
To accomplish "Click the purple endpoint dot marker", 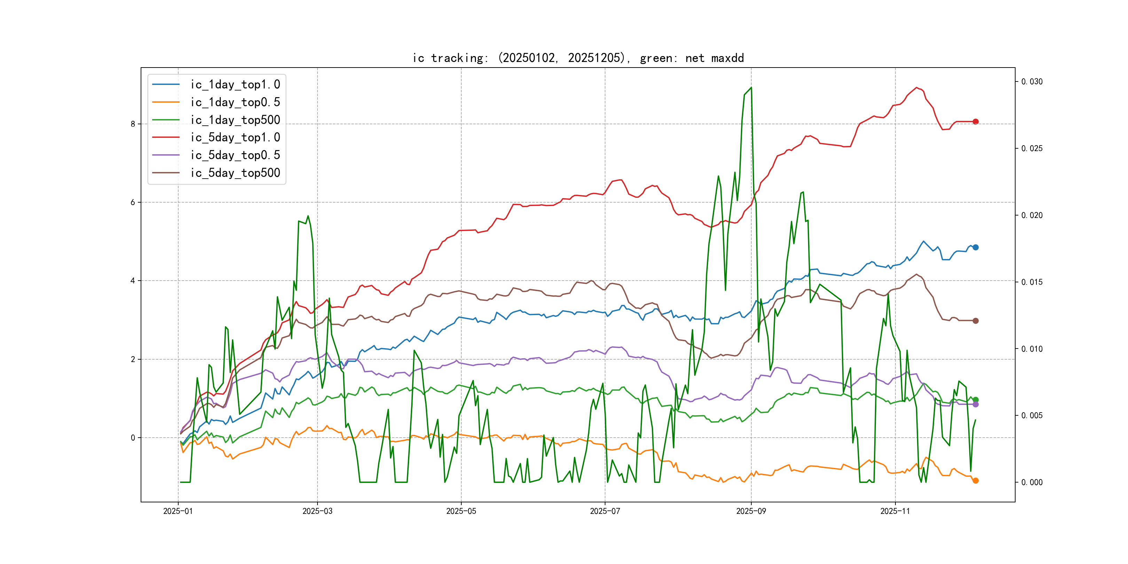I will coord(976,405).
